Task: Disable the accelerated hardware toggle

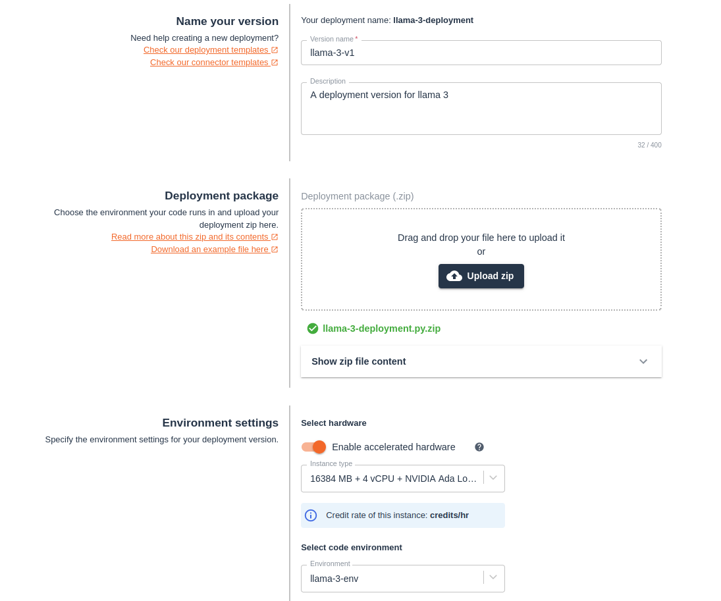Action: pos(313,447)
